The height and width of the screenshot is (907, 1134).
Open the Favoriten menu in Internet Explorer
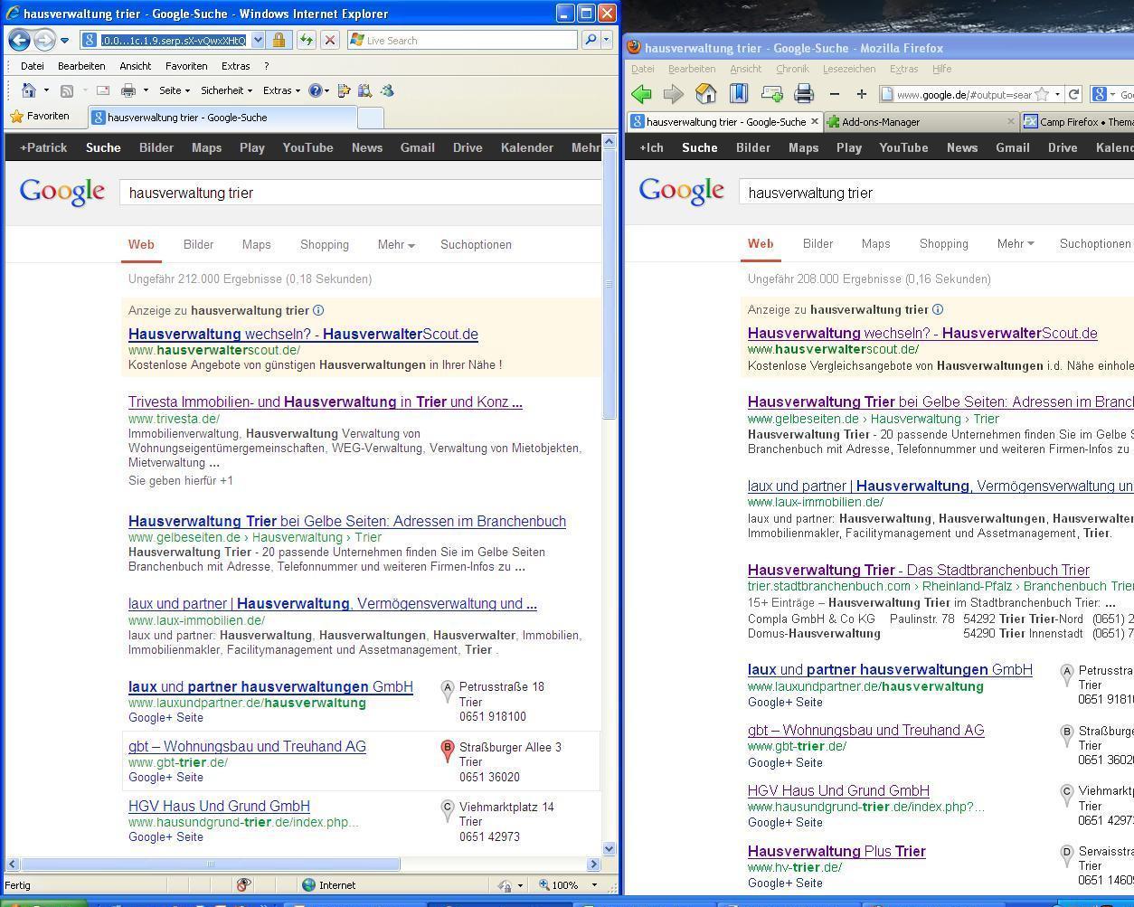pyautogui.click(x=186, y=66)
